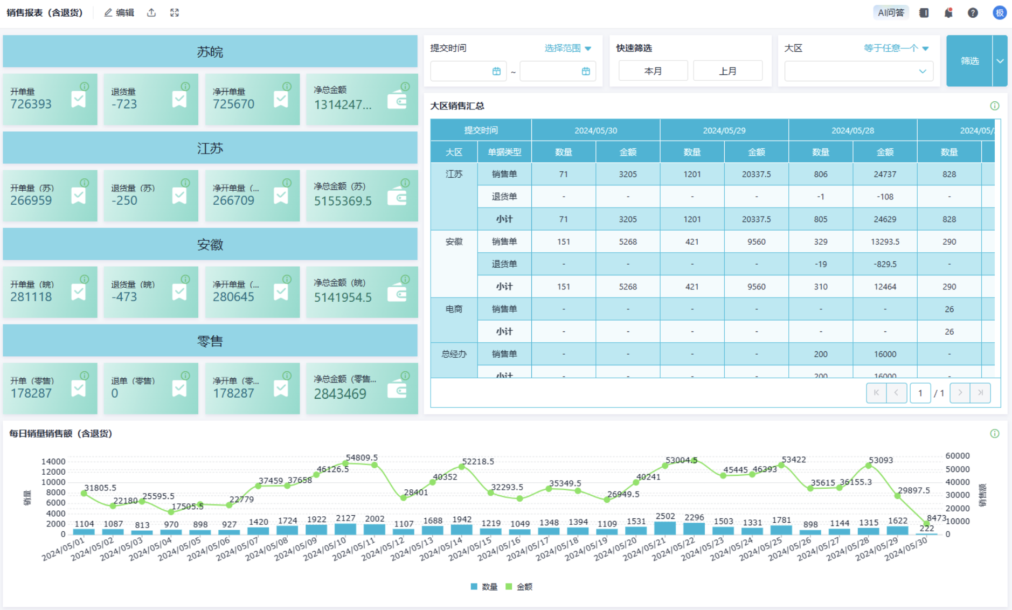Focus the start date input of 提交时间
The height and width of the screenshot is (610, 1012).
tap(468, 71)
